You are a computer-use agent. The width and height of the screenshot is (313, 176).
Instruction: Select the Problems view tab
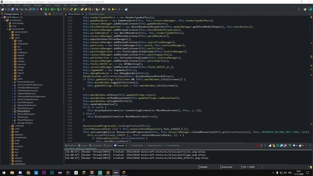pyautogui.click(x=70, y=146)
